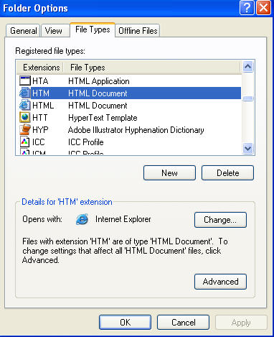Click the HTML row's Internet Explorer icon
The height and width of the screenshot is (337, 274).
25,106
